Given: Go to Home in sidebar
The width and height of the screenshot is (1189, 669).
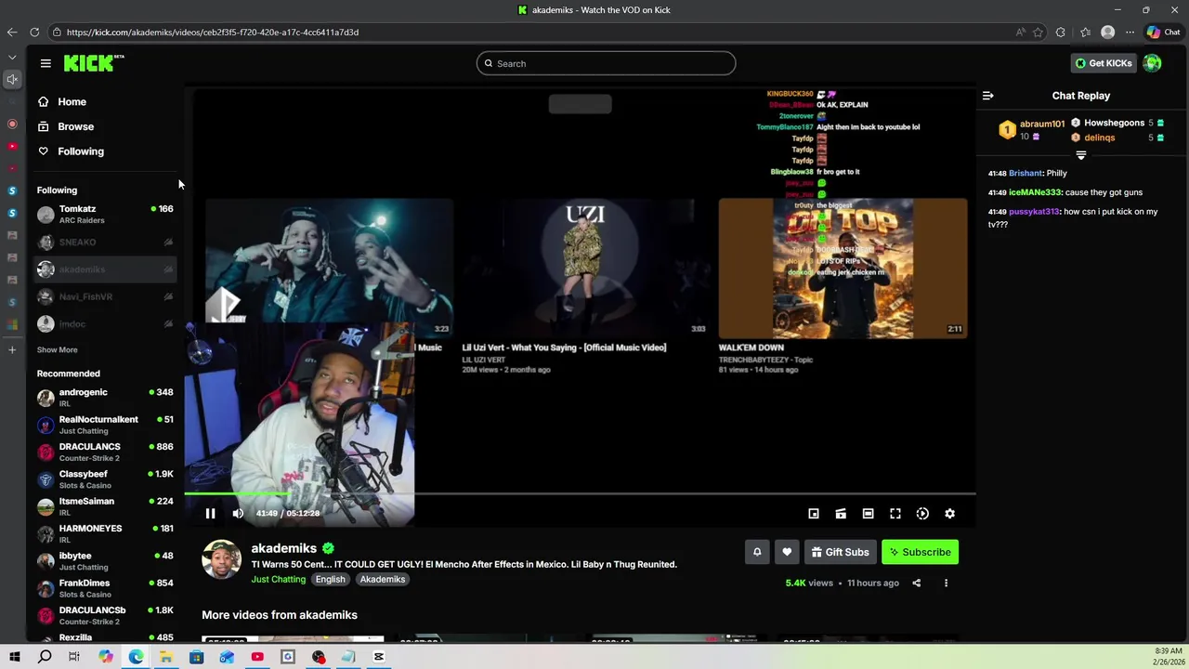Looking at the screenshot, I should pos(62,101).
